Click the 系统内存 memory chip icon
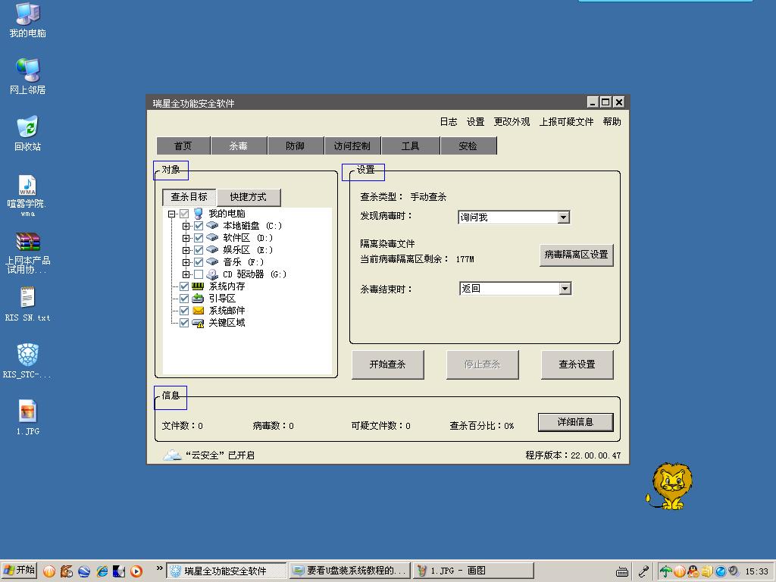This screenshot has width=776, height=582. pos(198,286)
